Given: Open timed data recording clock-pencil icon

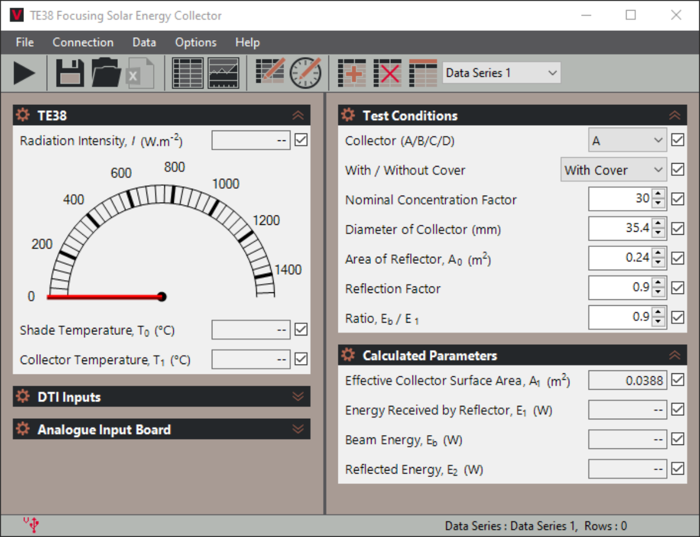Looking at the screenshot, I should (306, 73).
